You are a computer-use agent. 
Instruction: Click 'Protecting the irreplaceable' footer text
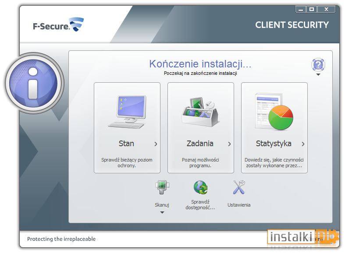[61, 239]
